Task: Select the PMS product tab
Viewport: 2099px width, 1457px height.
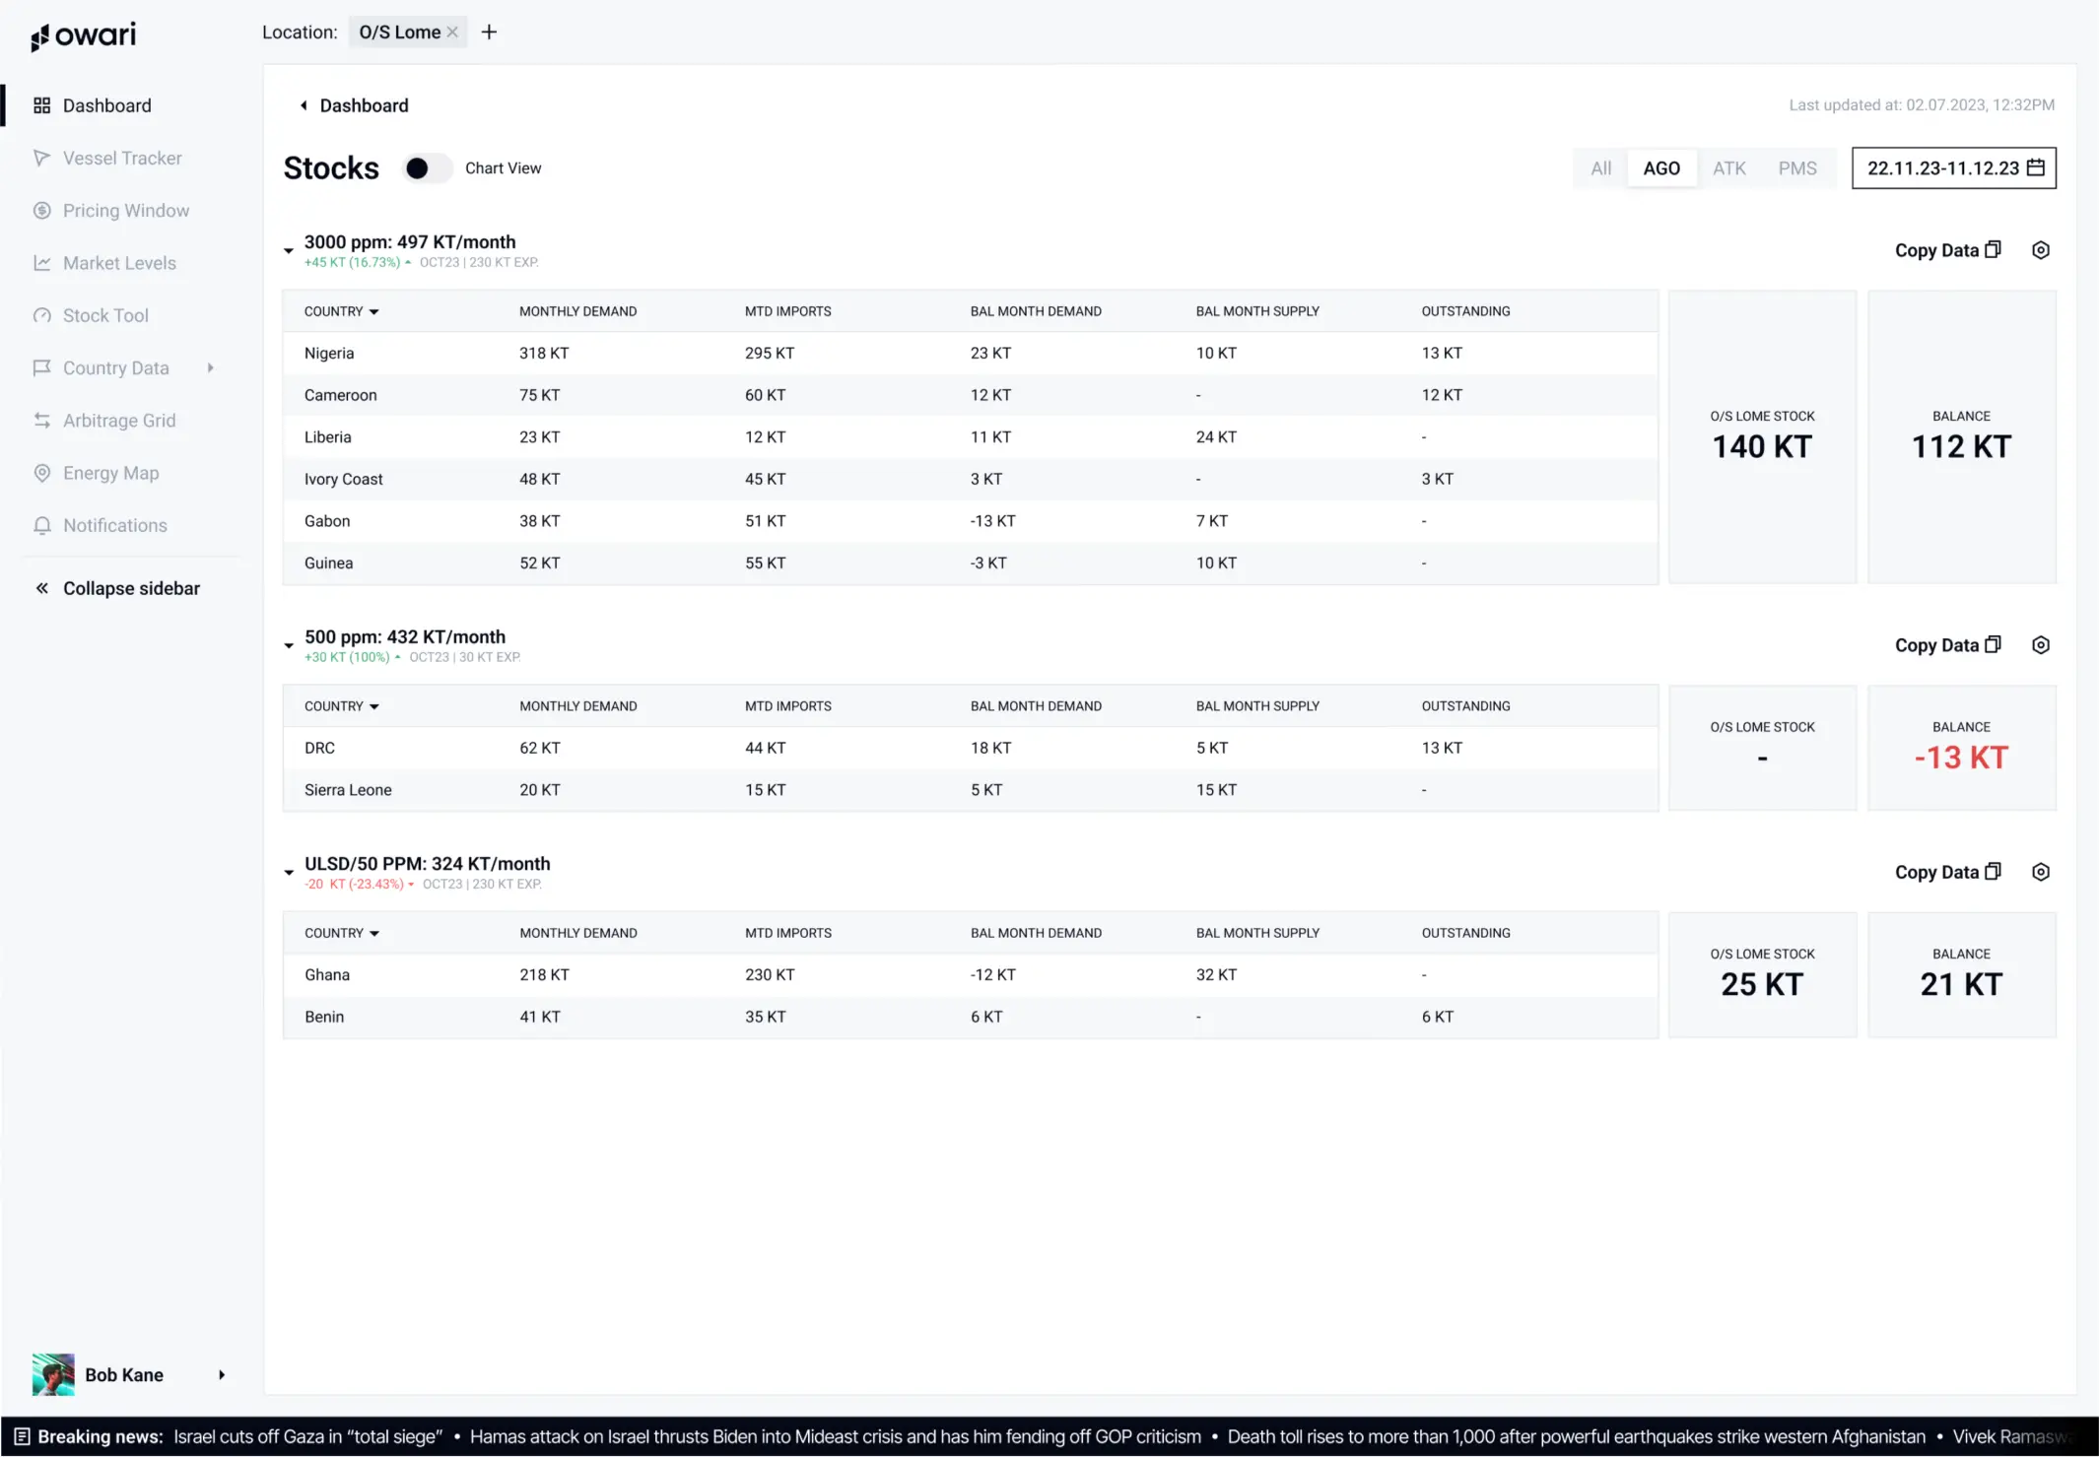Action: point(1796,168)
